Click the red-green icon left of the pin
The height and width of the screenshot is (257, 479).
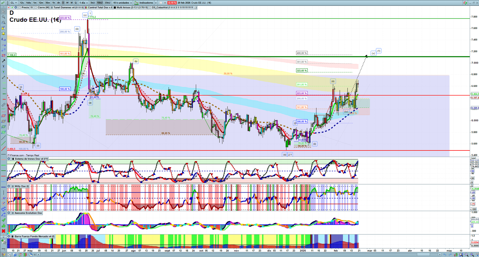point(465,3)
